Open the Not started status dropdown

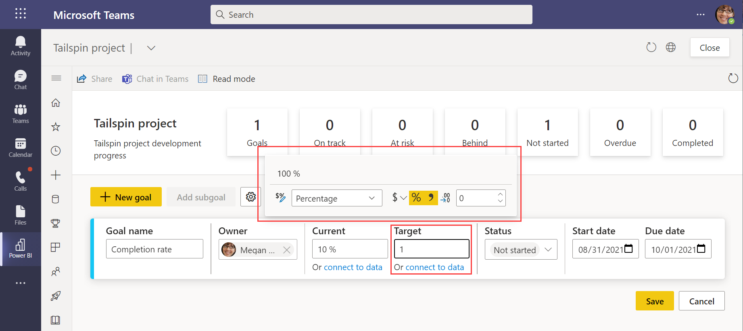(521, 250)
